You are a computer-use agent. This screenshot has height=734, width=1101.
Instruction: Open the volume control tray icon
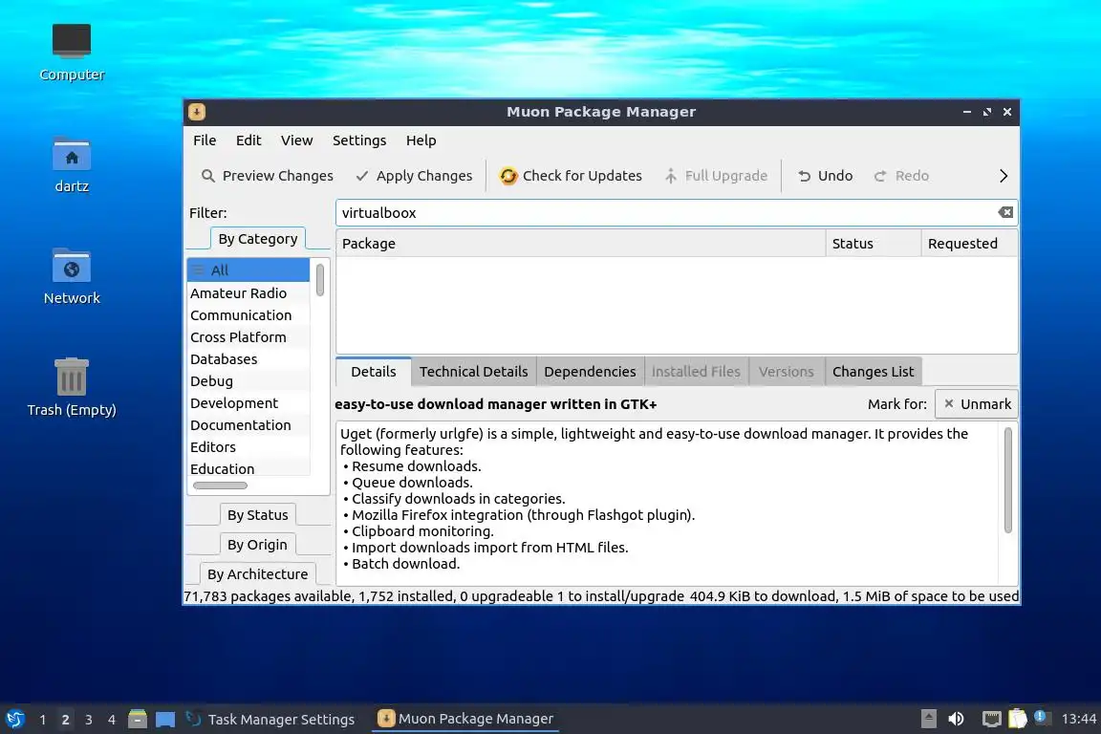click(956, 719)
